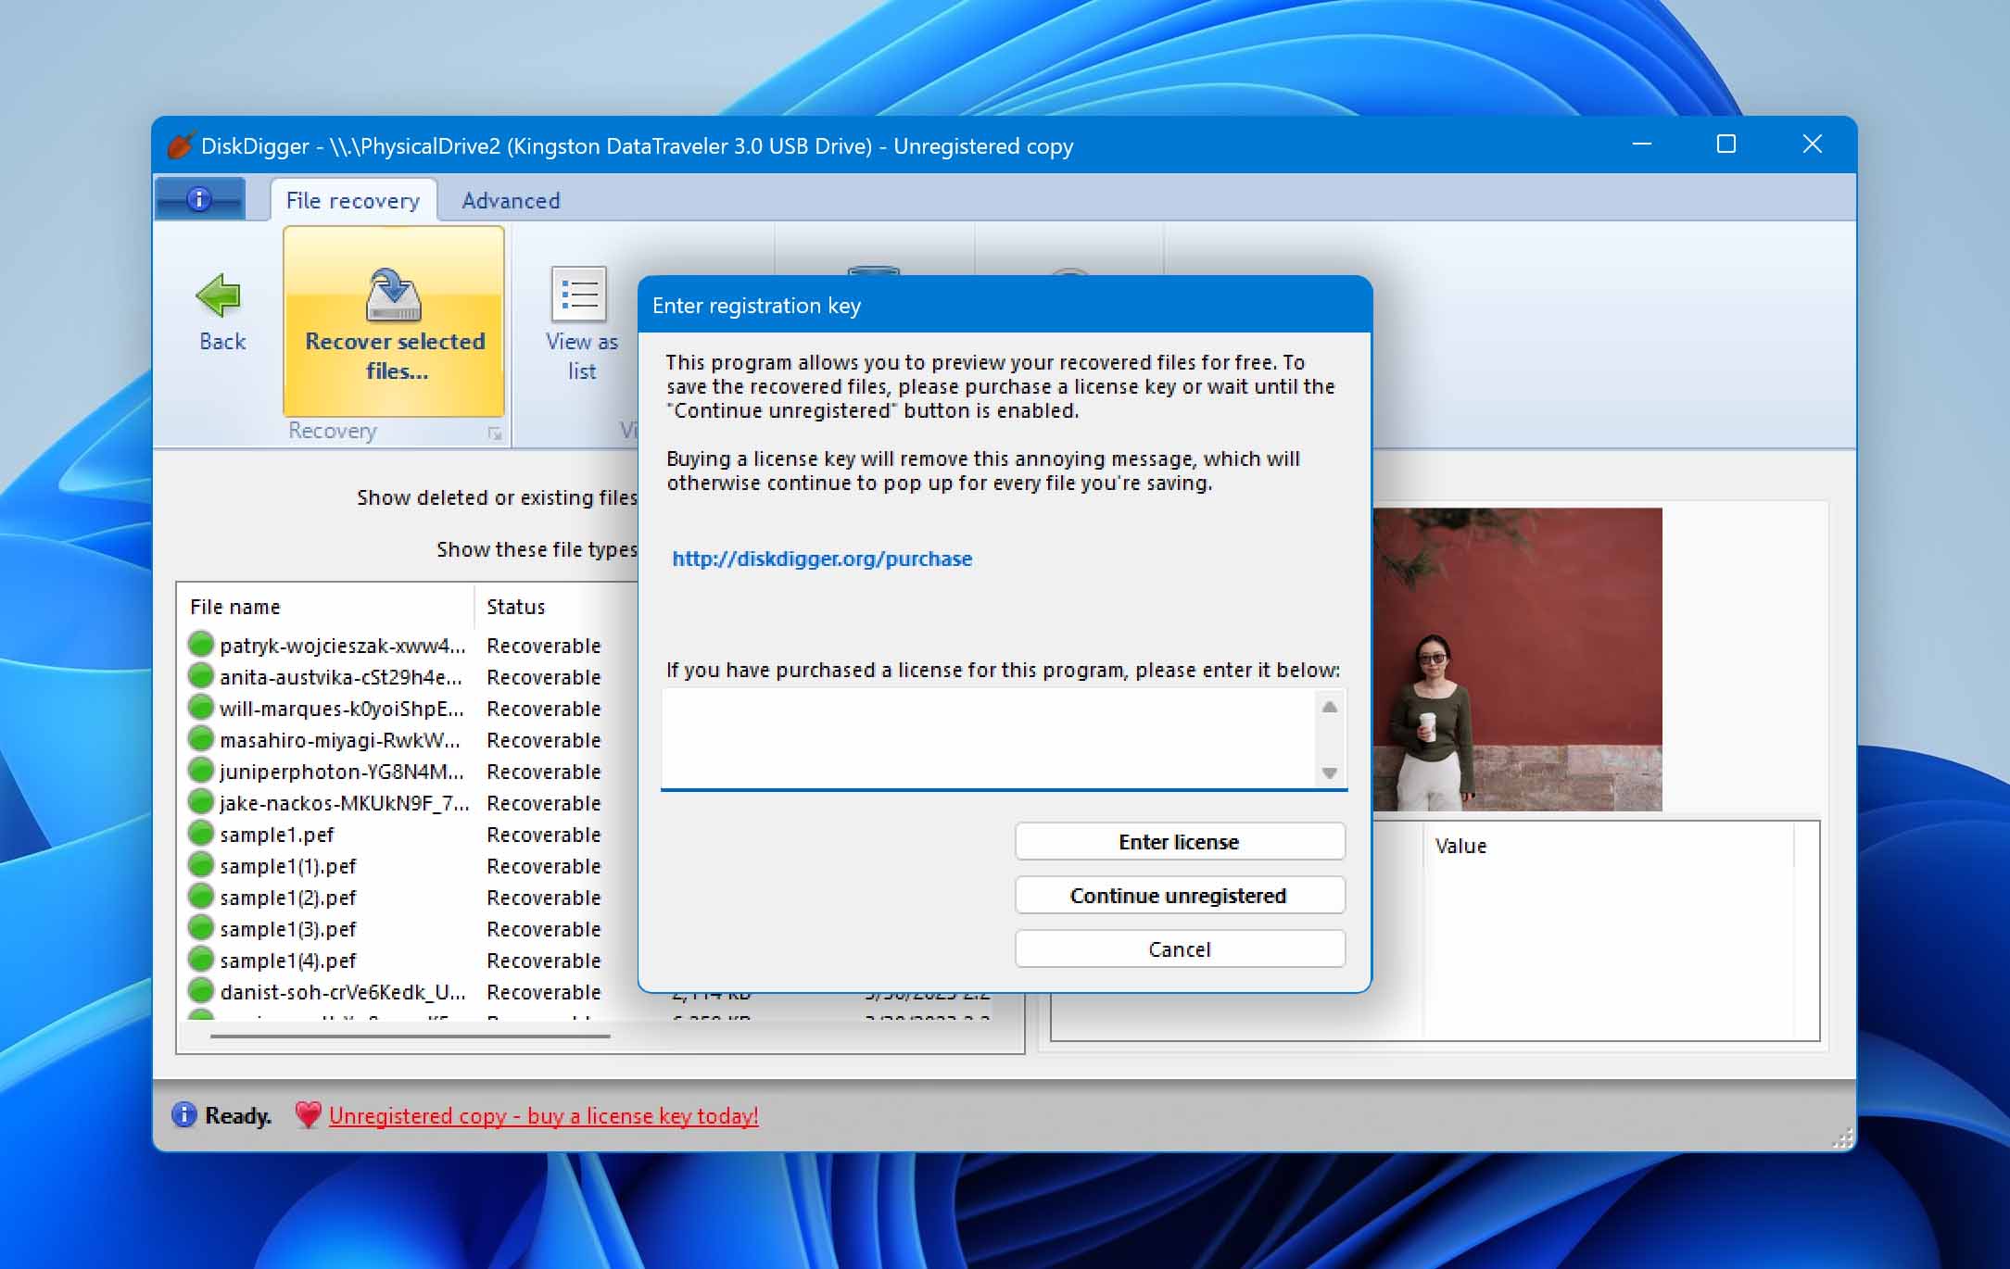Click the green Back arrow icon
The image size is (2010, 1269).
219,296
